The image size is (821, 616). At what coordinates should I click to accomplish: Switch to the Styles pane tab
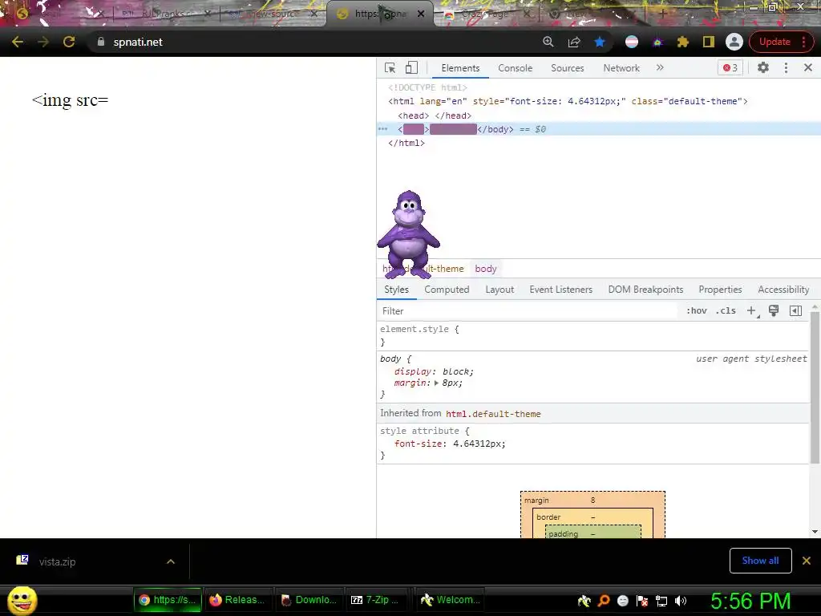[396, 290]
